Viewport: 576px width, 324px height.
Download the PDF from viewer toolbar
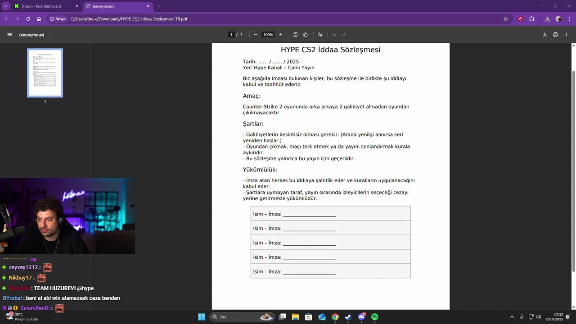click(544, 35)
